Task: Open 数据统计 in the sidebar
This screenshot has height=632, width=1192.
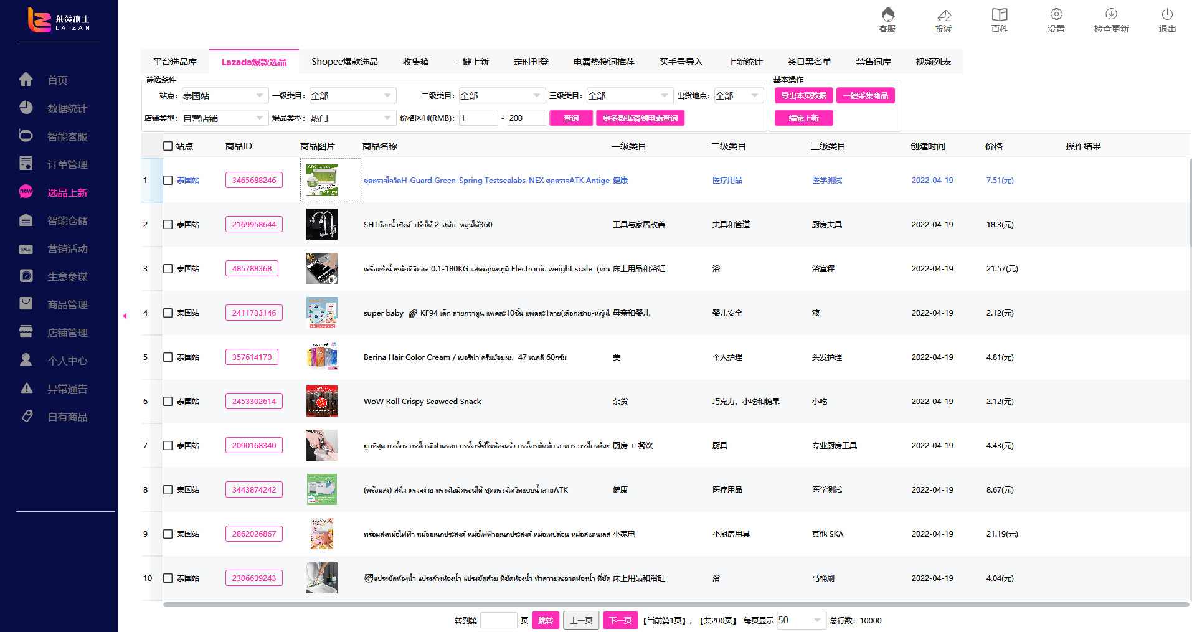Action: point(67,108)
